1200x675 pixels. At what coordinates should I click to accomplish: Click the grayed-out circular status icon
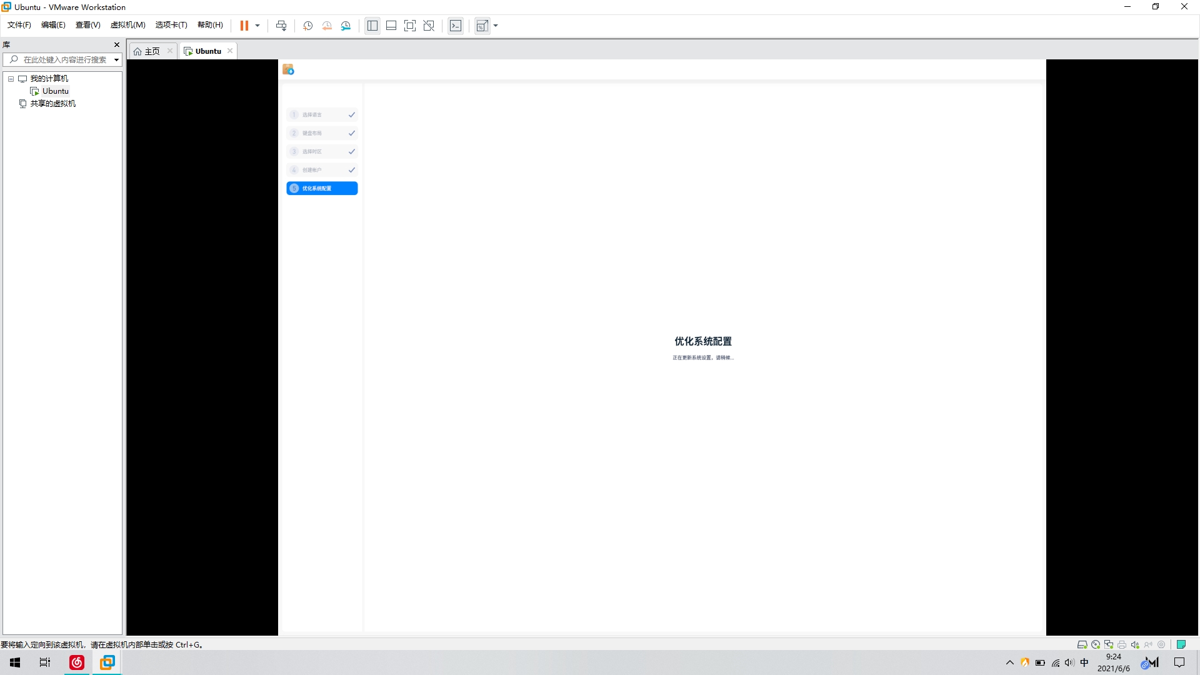[1161, 644]
